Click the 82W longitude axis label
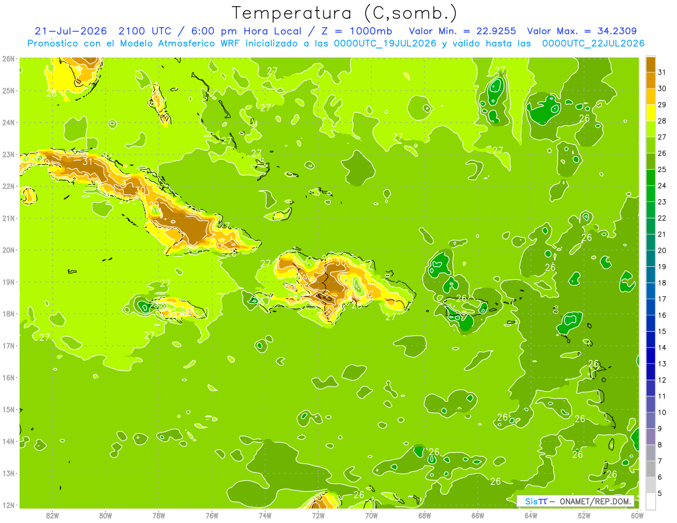Screen dimensions: 677x523 [x=52, y=515]
